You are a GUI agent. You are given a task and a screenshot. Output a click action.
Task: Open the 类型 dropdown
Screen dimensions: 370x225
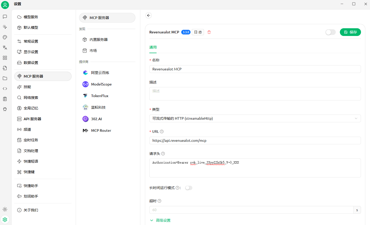pyautogui.click(x=255, y=118)
